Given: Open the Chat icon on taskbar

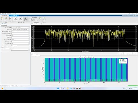Looking at the screenshot, I should (64, 88).
